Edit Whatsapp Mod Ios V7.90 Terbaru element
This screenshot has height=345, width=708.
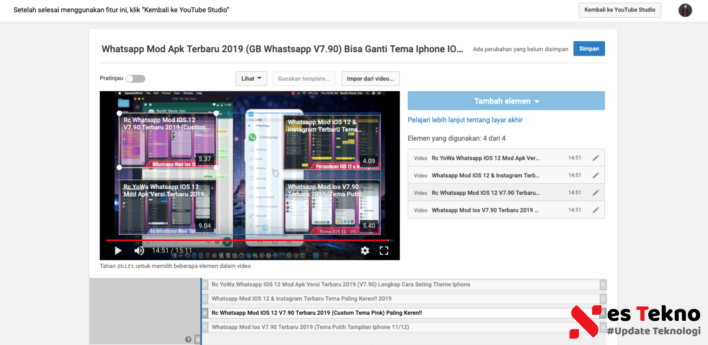point(596,210)
